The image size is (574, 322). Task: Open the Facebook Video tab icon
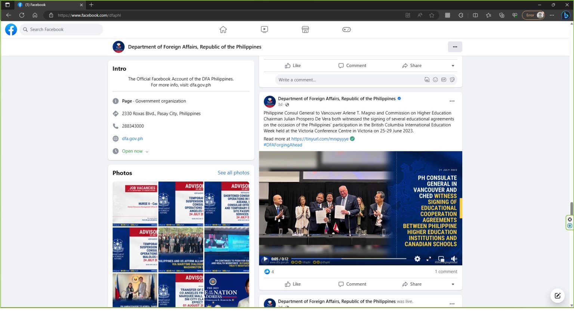point(264,29)
